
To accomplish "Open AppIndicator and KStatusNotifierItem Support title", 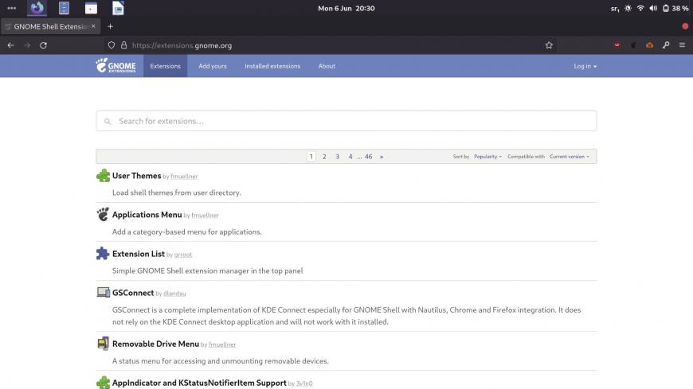I will [x=199, y=383].
